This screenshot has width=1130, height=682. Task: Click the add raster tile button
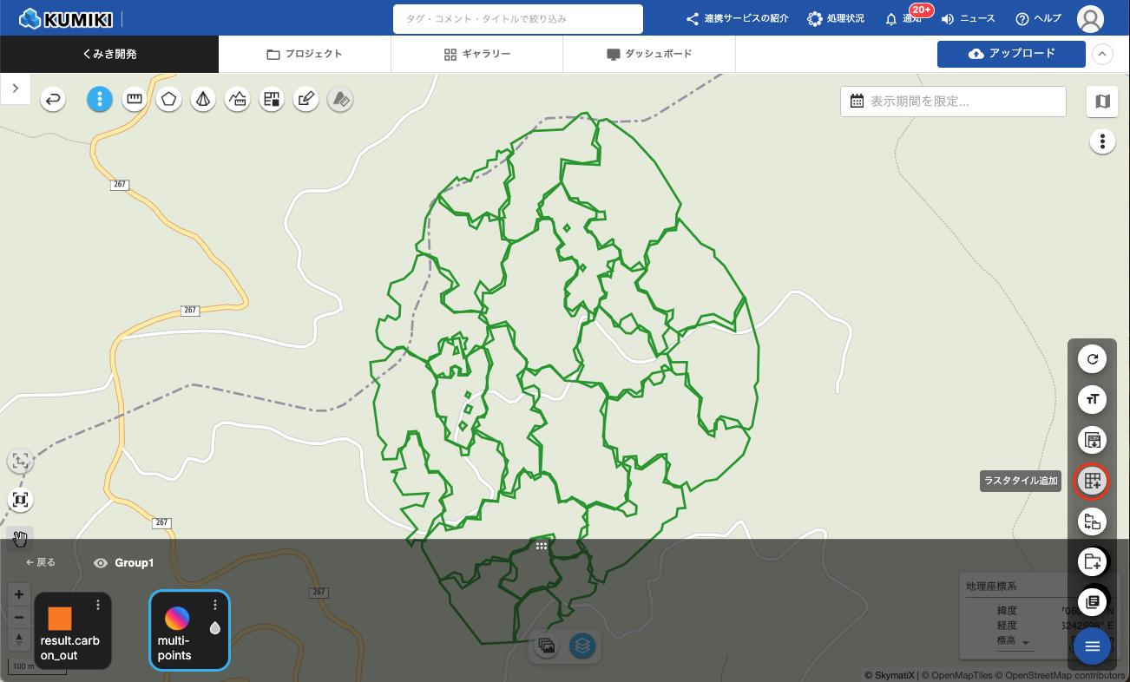[1093, 481]
